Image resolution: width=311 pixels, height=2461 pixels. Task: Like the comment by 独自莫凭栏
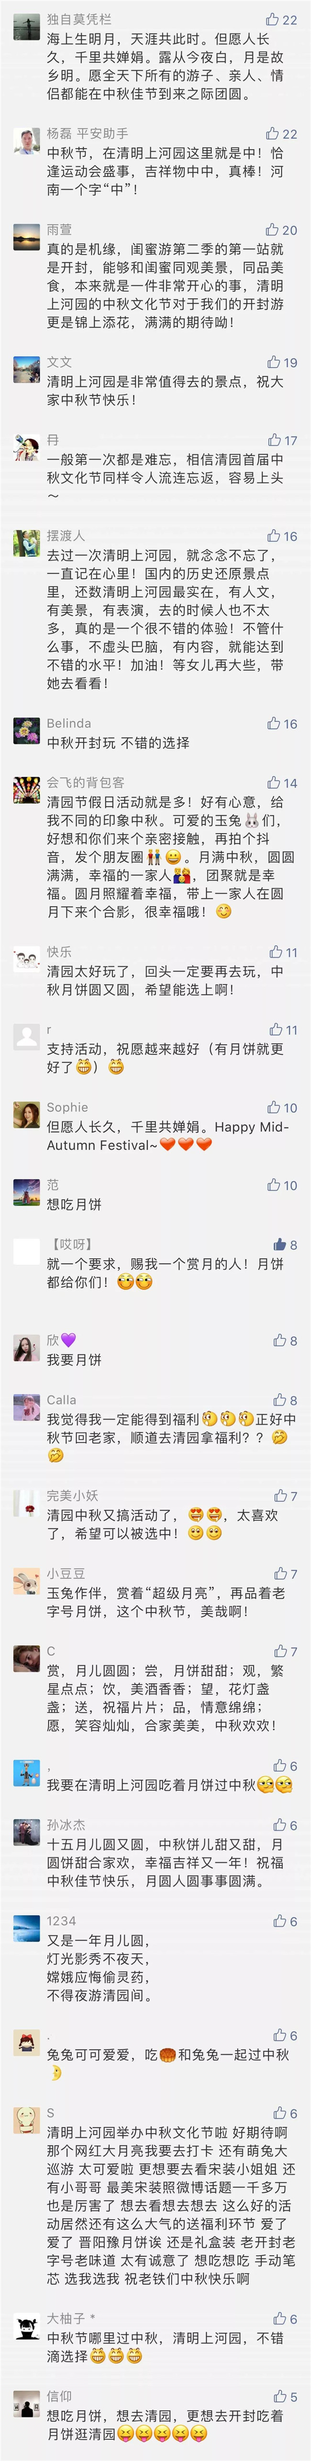272,20
